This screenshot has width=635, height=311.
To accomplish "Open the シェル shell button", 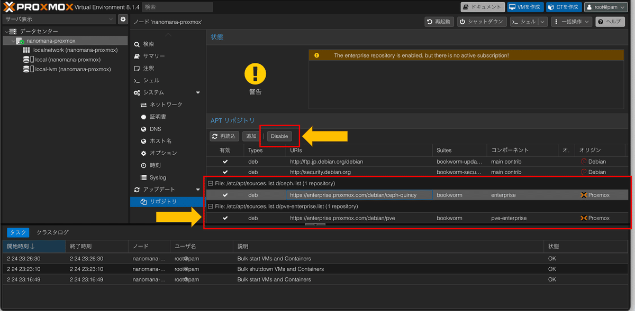I will (524, 22).
